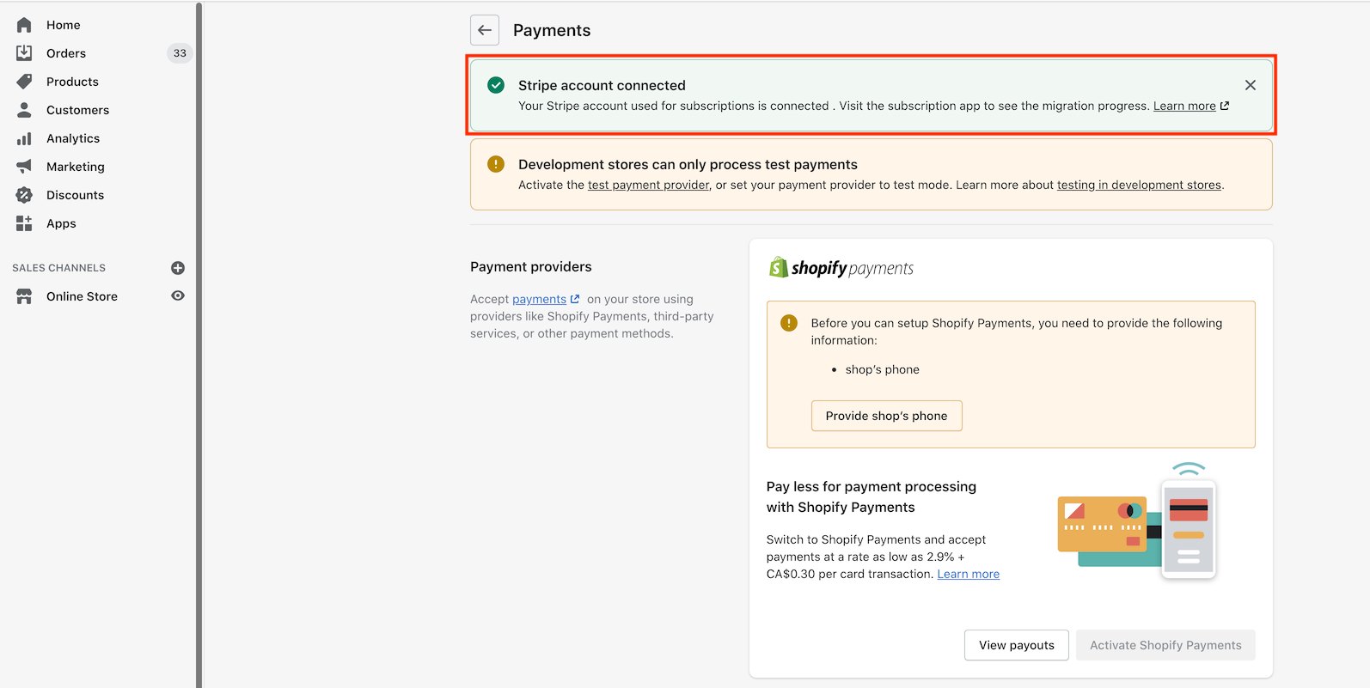Screen dimensions: 1370x688
Task: Open Orders in the sidebar menu
Action: 66,53
